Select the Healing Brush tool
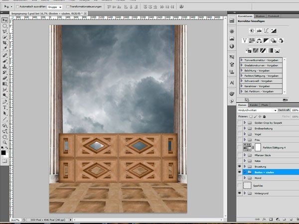The height and width of the screenshot is (224, 299). pos(5,55)
